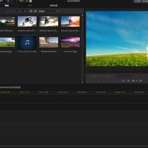The image size is (148, 148).
Task: Click file name R You Up for It
Action: coord(27,51)
